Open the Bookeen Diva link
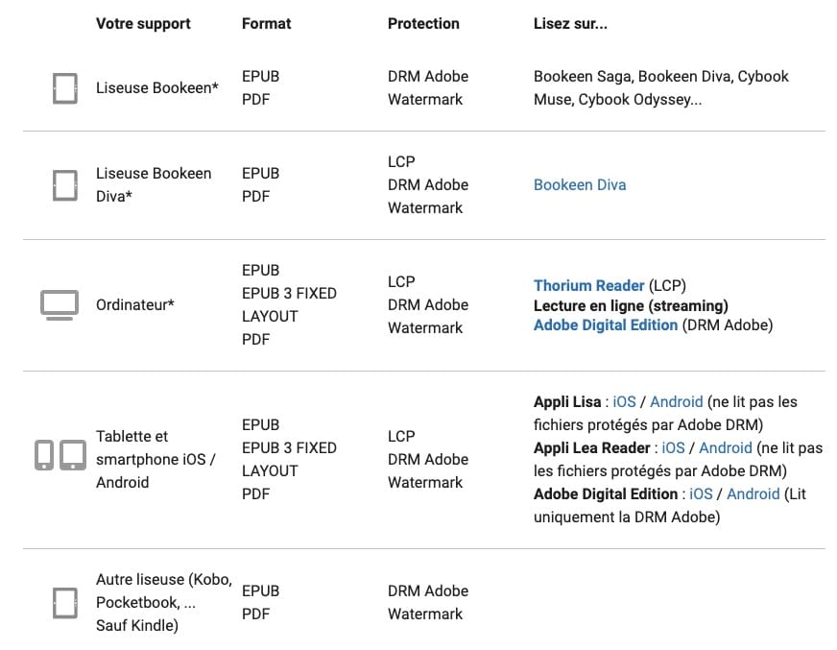This screenshot has height=650, width=837. tap(580, 184)
